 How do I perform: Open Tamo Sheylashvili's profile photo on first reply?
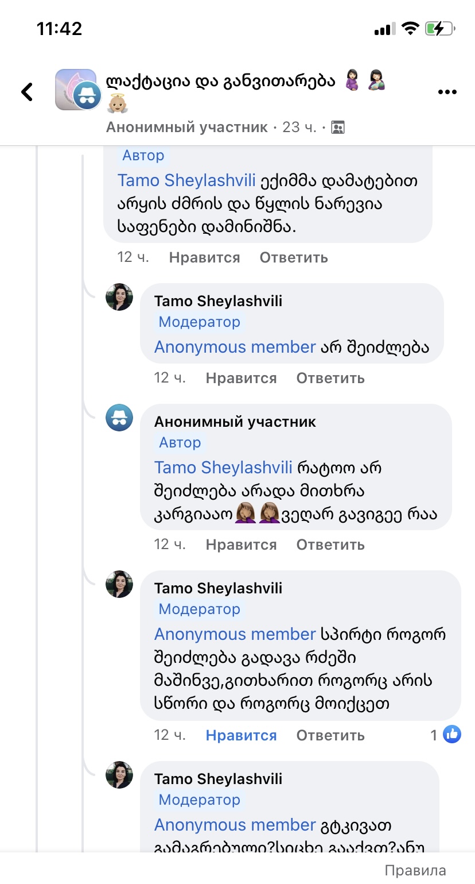[119, 298]
